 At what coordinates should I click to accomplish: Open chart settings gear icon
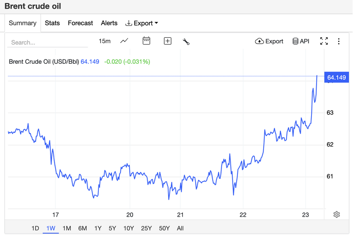click(337, 214)
